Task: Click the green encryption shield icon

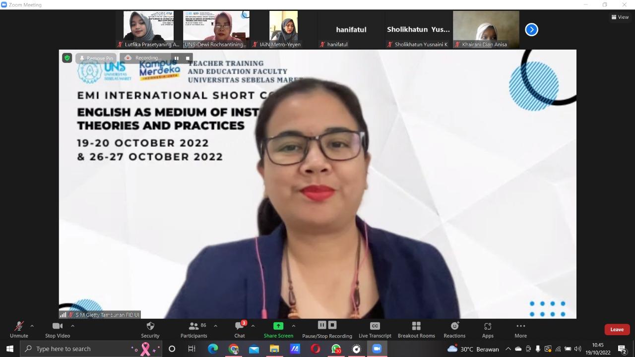Action: [x=67, y=58]
